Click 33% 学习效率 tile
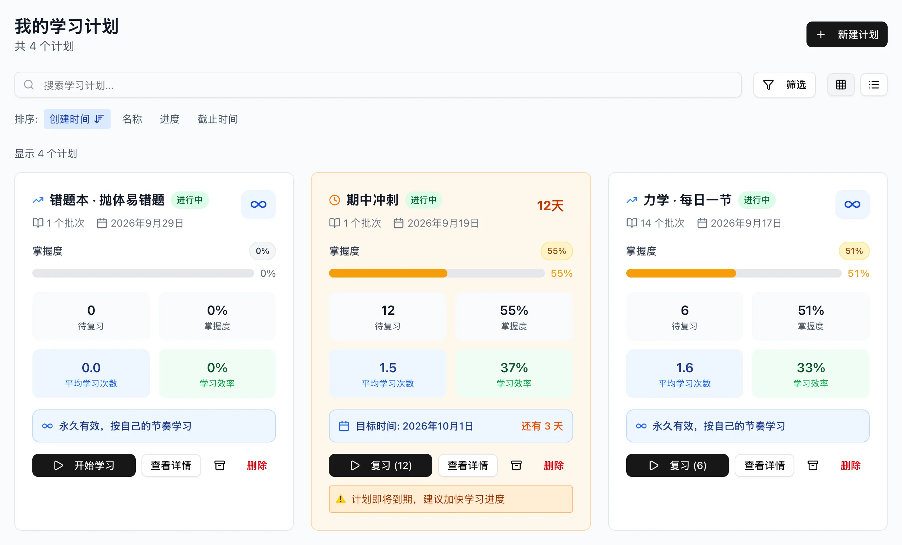 810,373
